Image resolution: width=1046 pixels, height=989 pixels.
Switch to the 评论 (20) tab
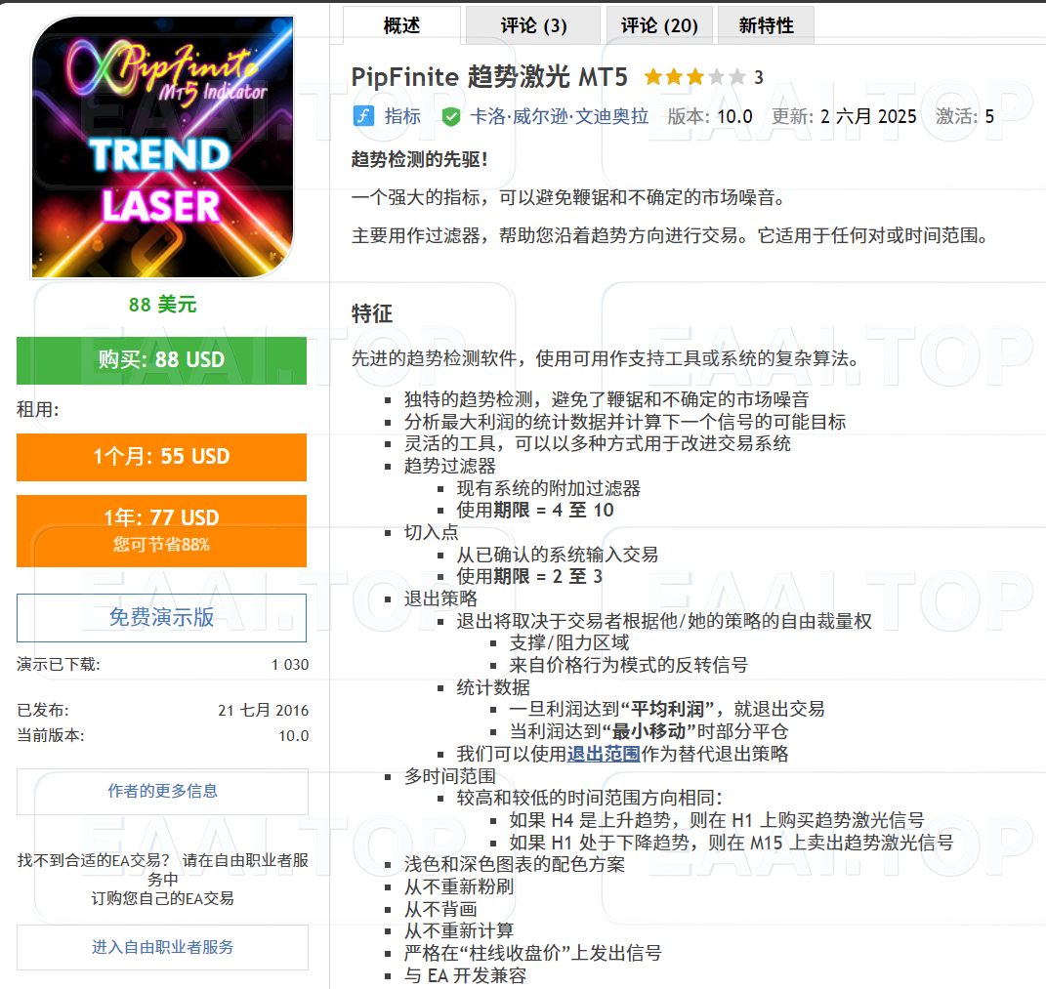pyautogui.click(x=659, y=25)
